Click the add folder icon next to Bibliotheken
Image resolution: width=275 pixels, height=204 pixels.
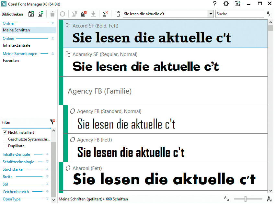pyautogui.click(x=31, y=14)
